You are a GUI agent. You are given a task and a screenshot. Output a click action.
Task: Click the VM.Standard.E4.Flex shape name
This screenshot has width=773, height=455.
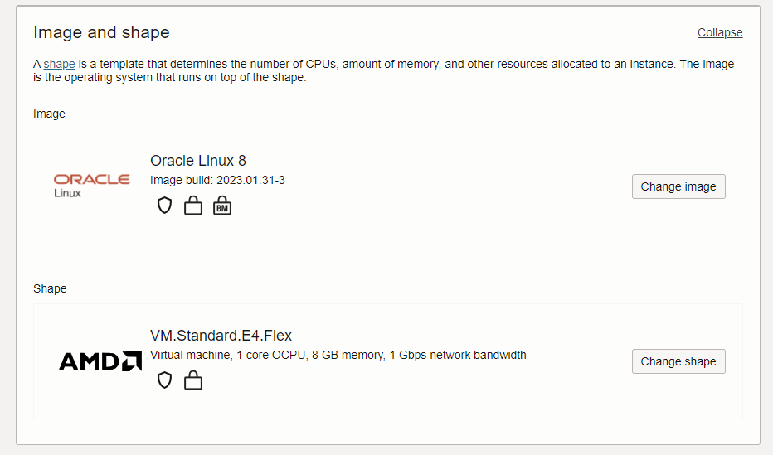pos(221,336)
